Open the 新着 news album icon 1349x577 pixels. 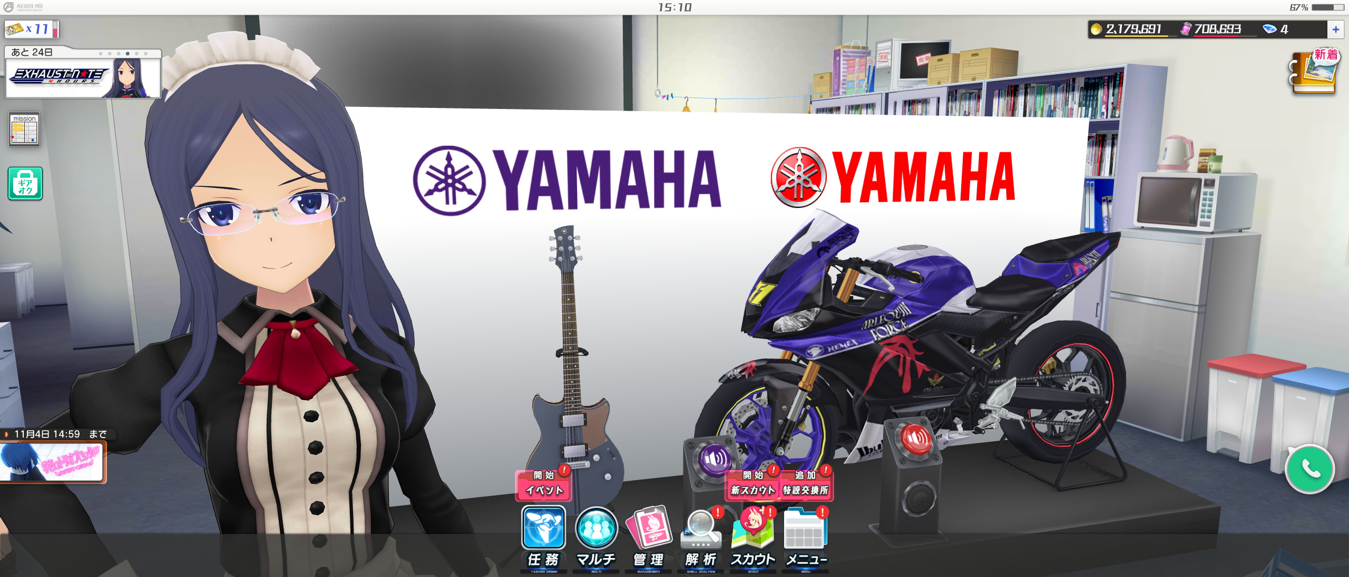click(1315, 72)
